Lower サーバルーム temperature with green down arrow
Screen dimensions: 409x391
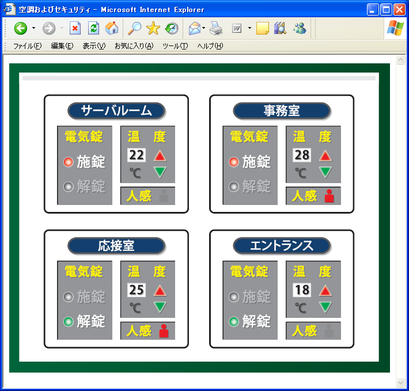tap(160, 172)
